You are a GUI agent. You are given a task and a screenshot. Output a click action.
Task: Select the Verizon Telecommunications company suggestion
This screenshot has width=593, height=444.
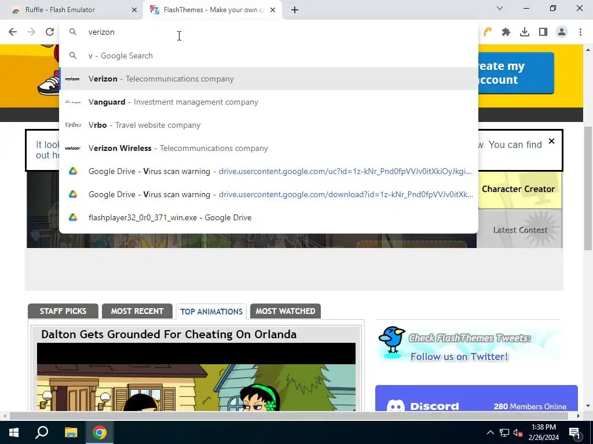tap(269, 79)
